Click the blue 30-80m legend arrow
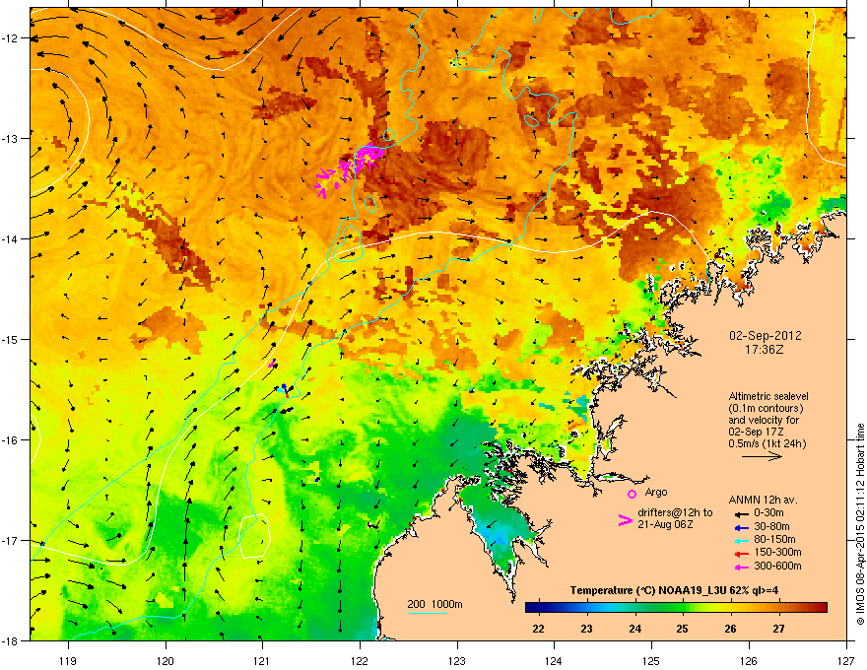 (x=741, y=527)
